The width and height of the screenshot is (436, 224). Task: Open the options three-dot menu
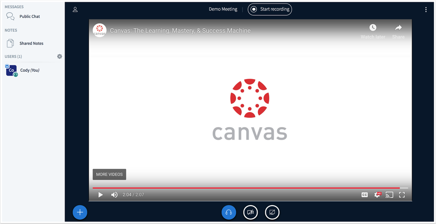(x=426, y=10)
